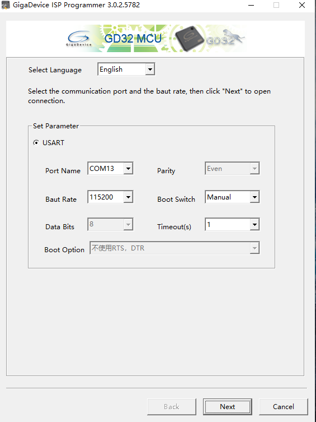Select the USART radio button

click(x=36, y=143)
